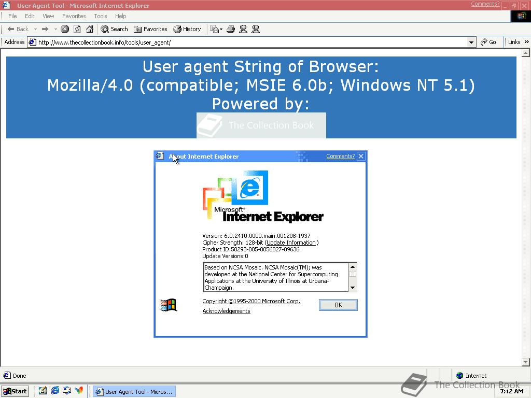
Task: Click page scrollbar down arrow
Action: point(526,362)
